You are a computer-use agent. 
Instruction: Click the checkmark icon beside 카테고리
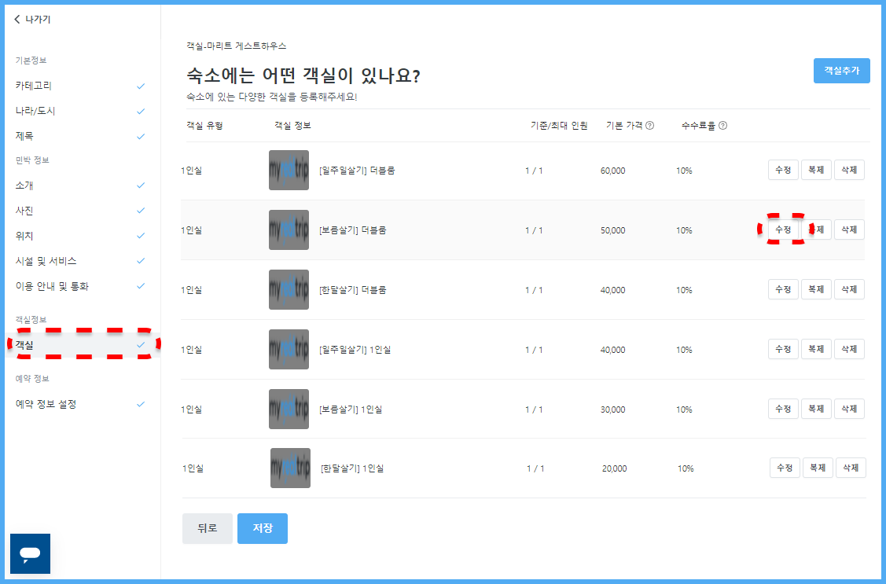click(141, 86)
